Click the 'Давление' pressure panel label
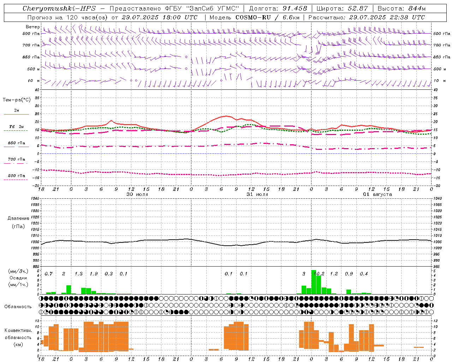This screenshot has height=362, width=452. click(18, 218)
